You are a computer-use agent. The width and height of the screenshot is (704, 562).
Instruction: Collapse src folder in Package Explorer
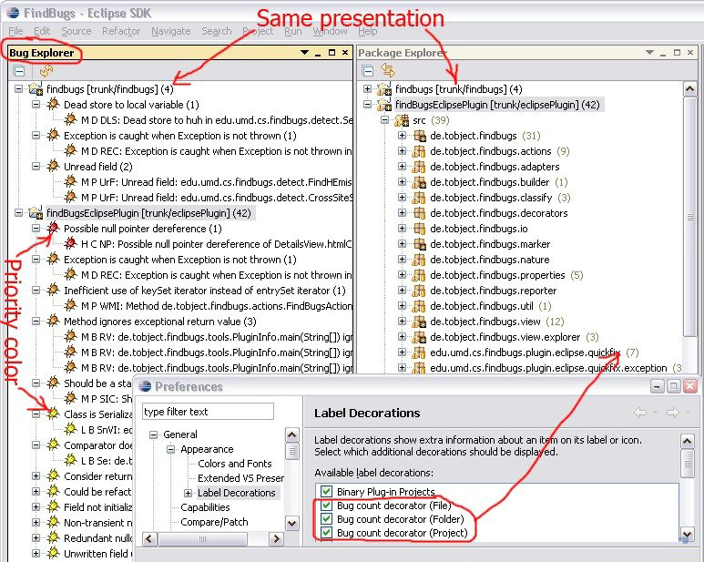click(x=384, y=120)
